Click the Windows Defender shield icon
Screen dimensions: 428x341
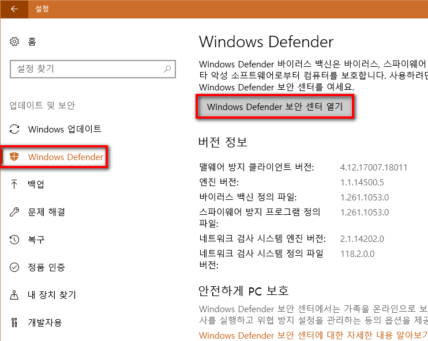pos(14,157)
